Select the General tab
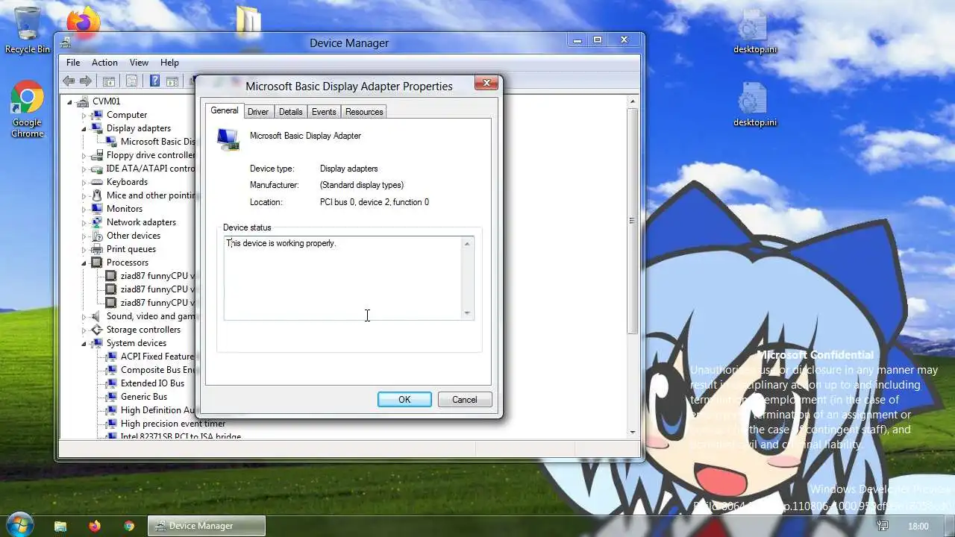This screenshot has width=955, height=537. coord(224,110)
